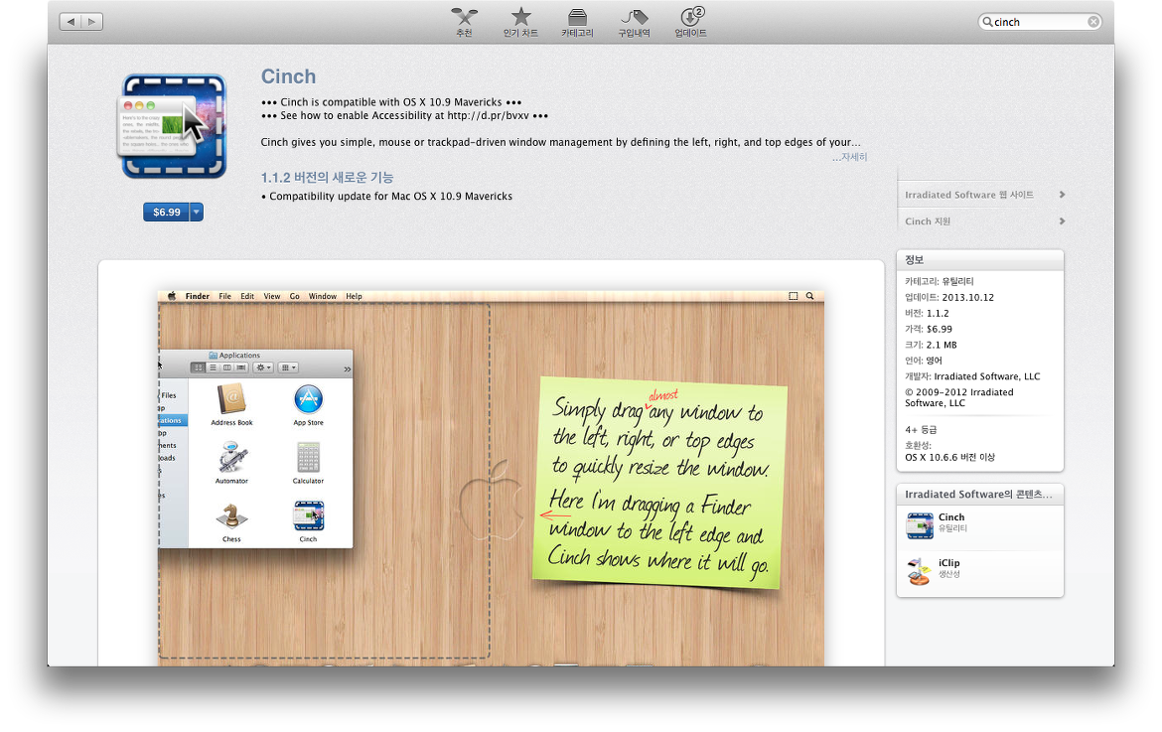Click the 1.1.2 버전의 새로운 기능 heading
1162x732 pixels.
point(327,178)
